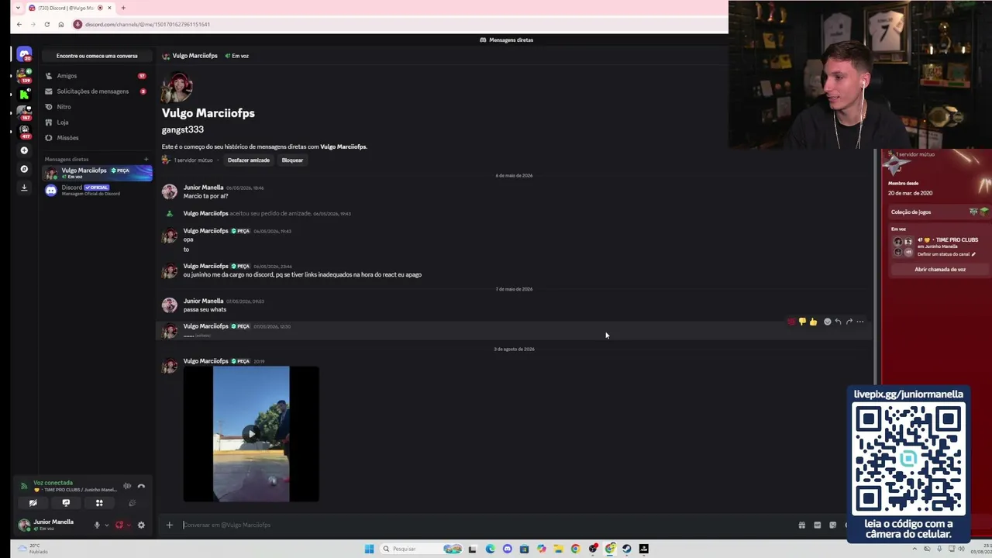Reply to the hovered message

[x=838, y=322]
